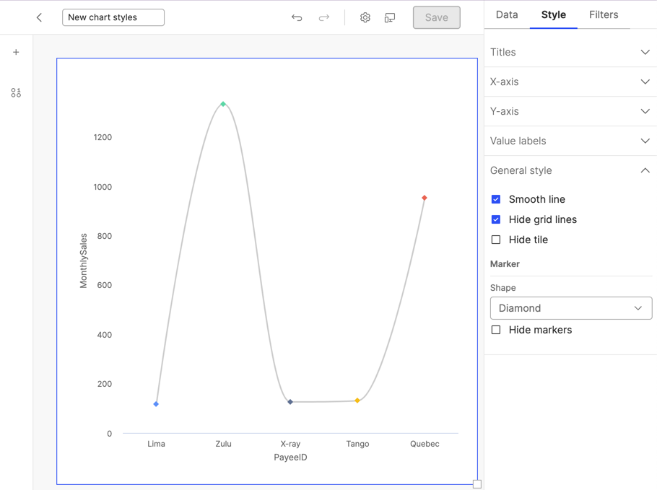Expand the Titles section

click(x=570, y=52)
